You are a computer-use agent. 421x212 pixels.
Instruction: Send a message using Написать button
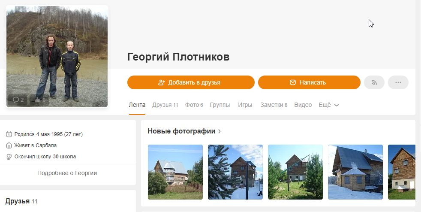click(309, 82)
